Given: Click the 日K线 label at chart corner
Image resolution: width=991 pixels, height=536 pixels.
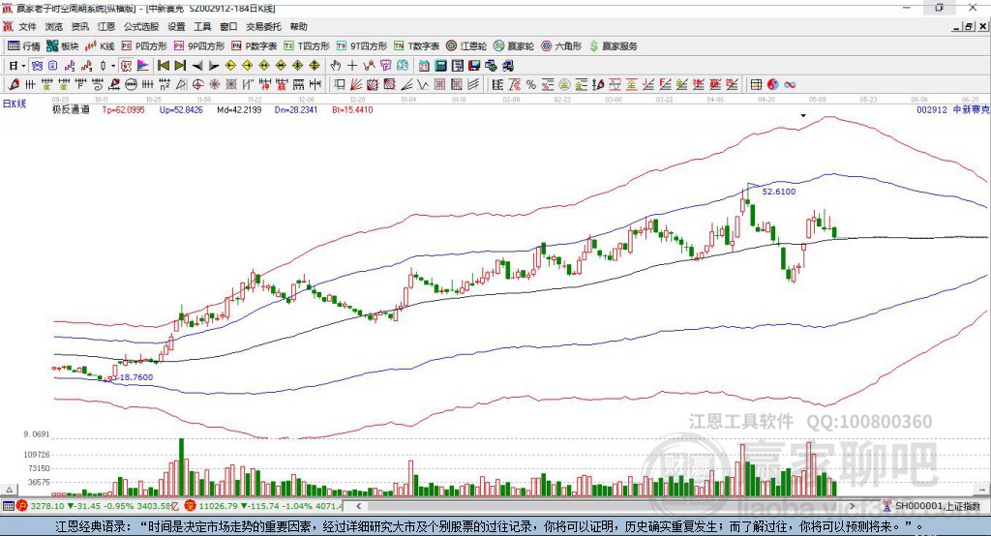Looking at the screenshot, I should click(x=15, y=104).
